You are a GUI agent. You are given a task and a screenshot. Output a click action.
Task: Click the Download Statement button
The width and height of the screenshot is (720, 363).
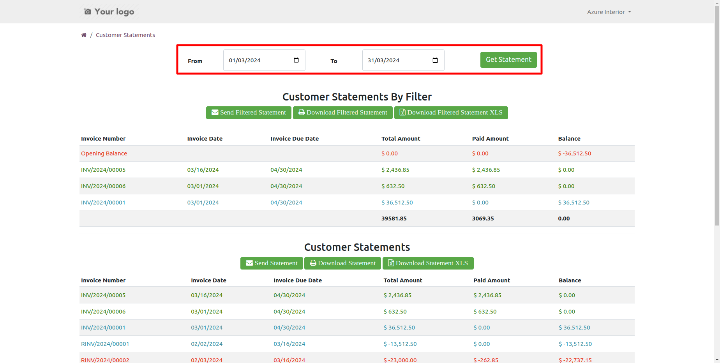(x=342, y=263)
